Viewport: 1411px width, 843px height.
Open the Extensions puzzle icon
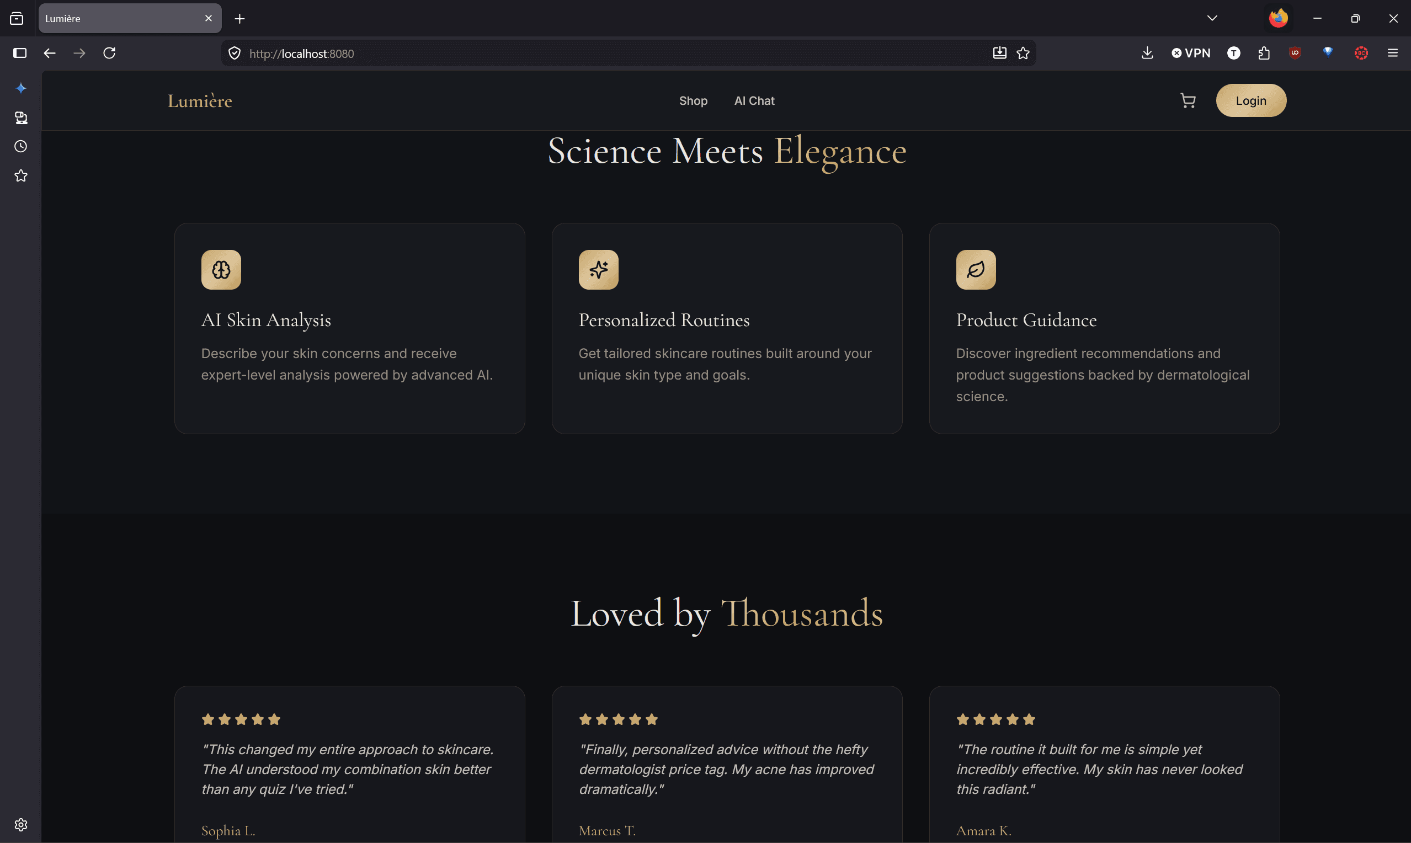click(x=1263, y=53)
